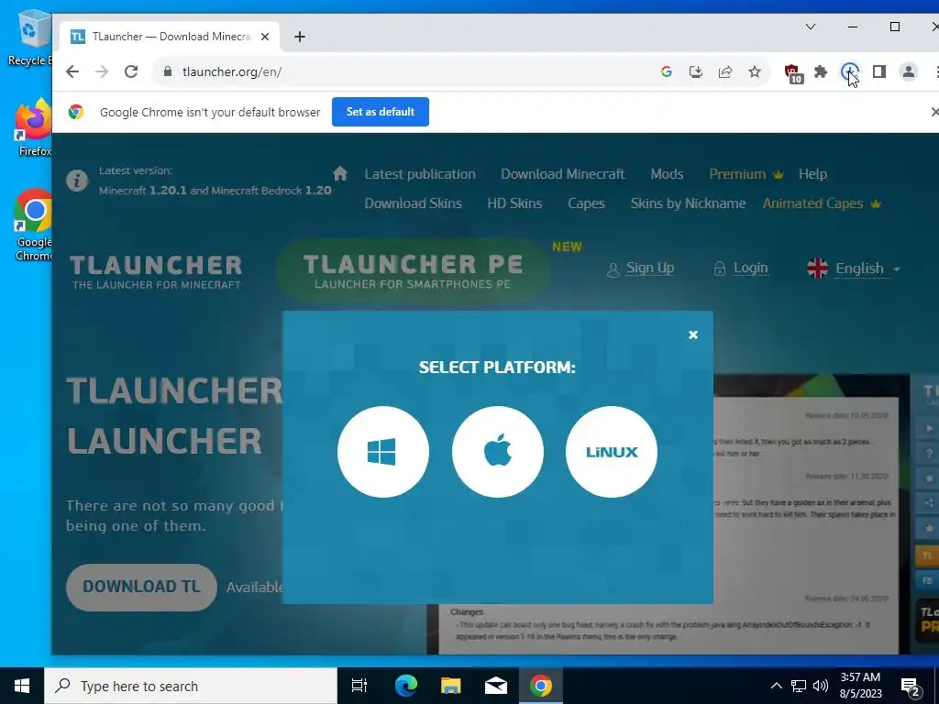Open the Premium menu item
Image resolution: width=939 pixels, height=704 pixels.
pyautogui.click(x=746, y=174)
